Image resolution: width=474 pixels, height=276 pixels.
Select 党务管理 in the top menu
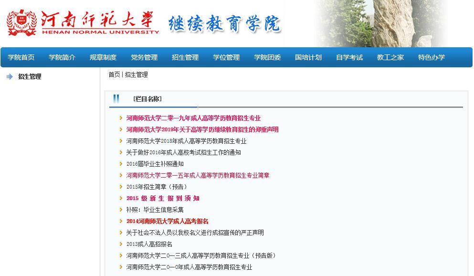[x=144, y=57]
